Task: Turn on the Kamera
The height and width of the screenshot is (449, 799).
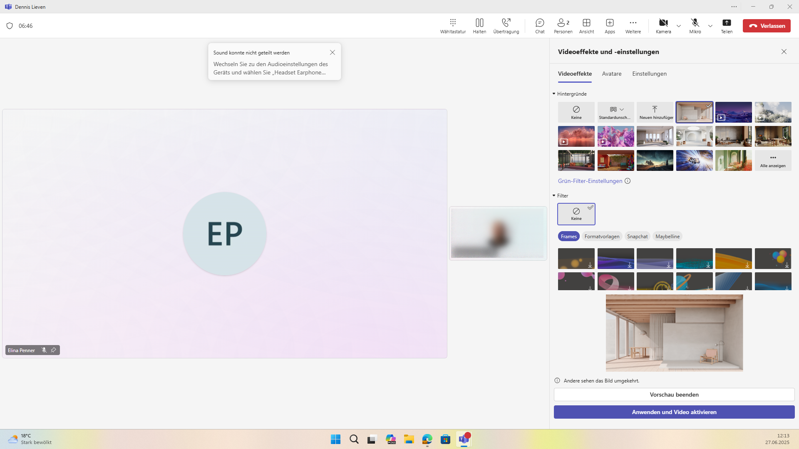Action: [663, 25]
